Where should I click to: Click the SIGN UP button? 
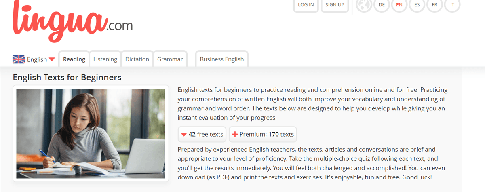pyautogui.click(x=335, y=5)
